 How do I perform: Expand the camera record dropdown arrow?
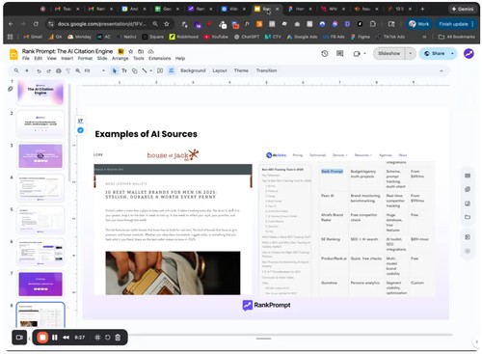pos(364,54)
